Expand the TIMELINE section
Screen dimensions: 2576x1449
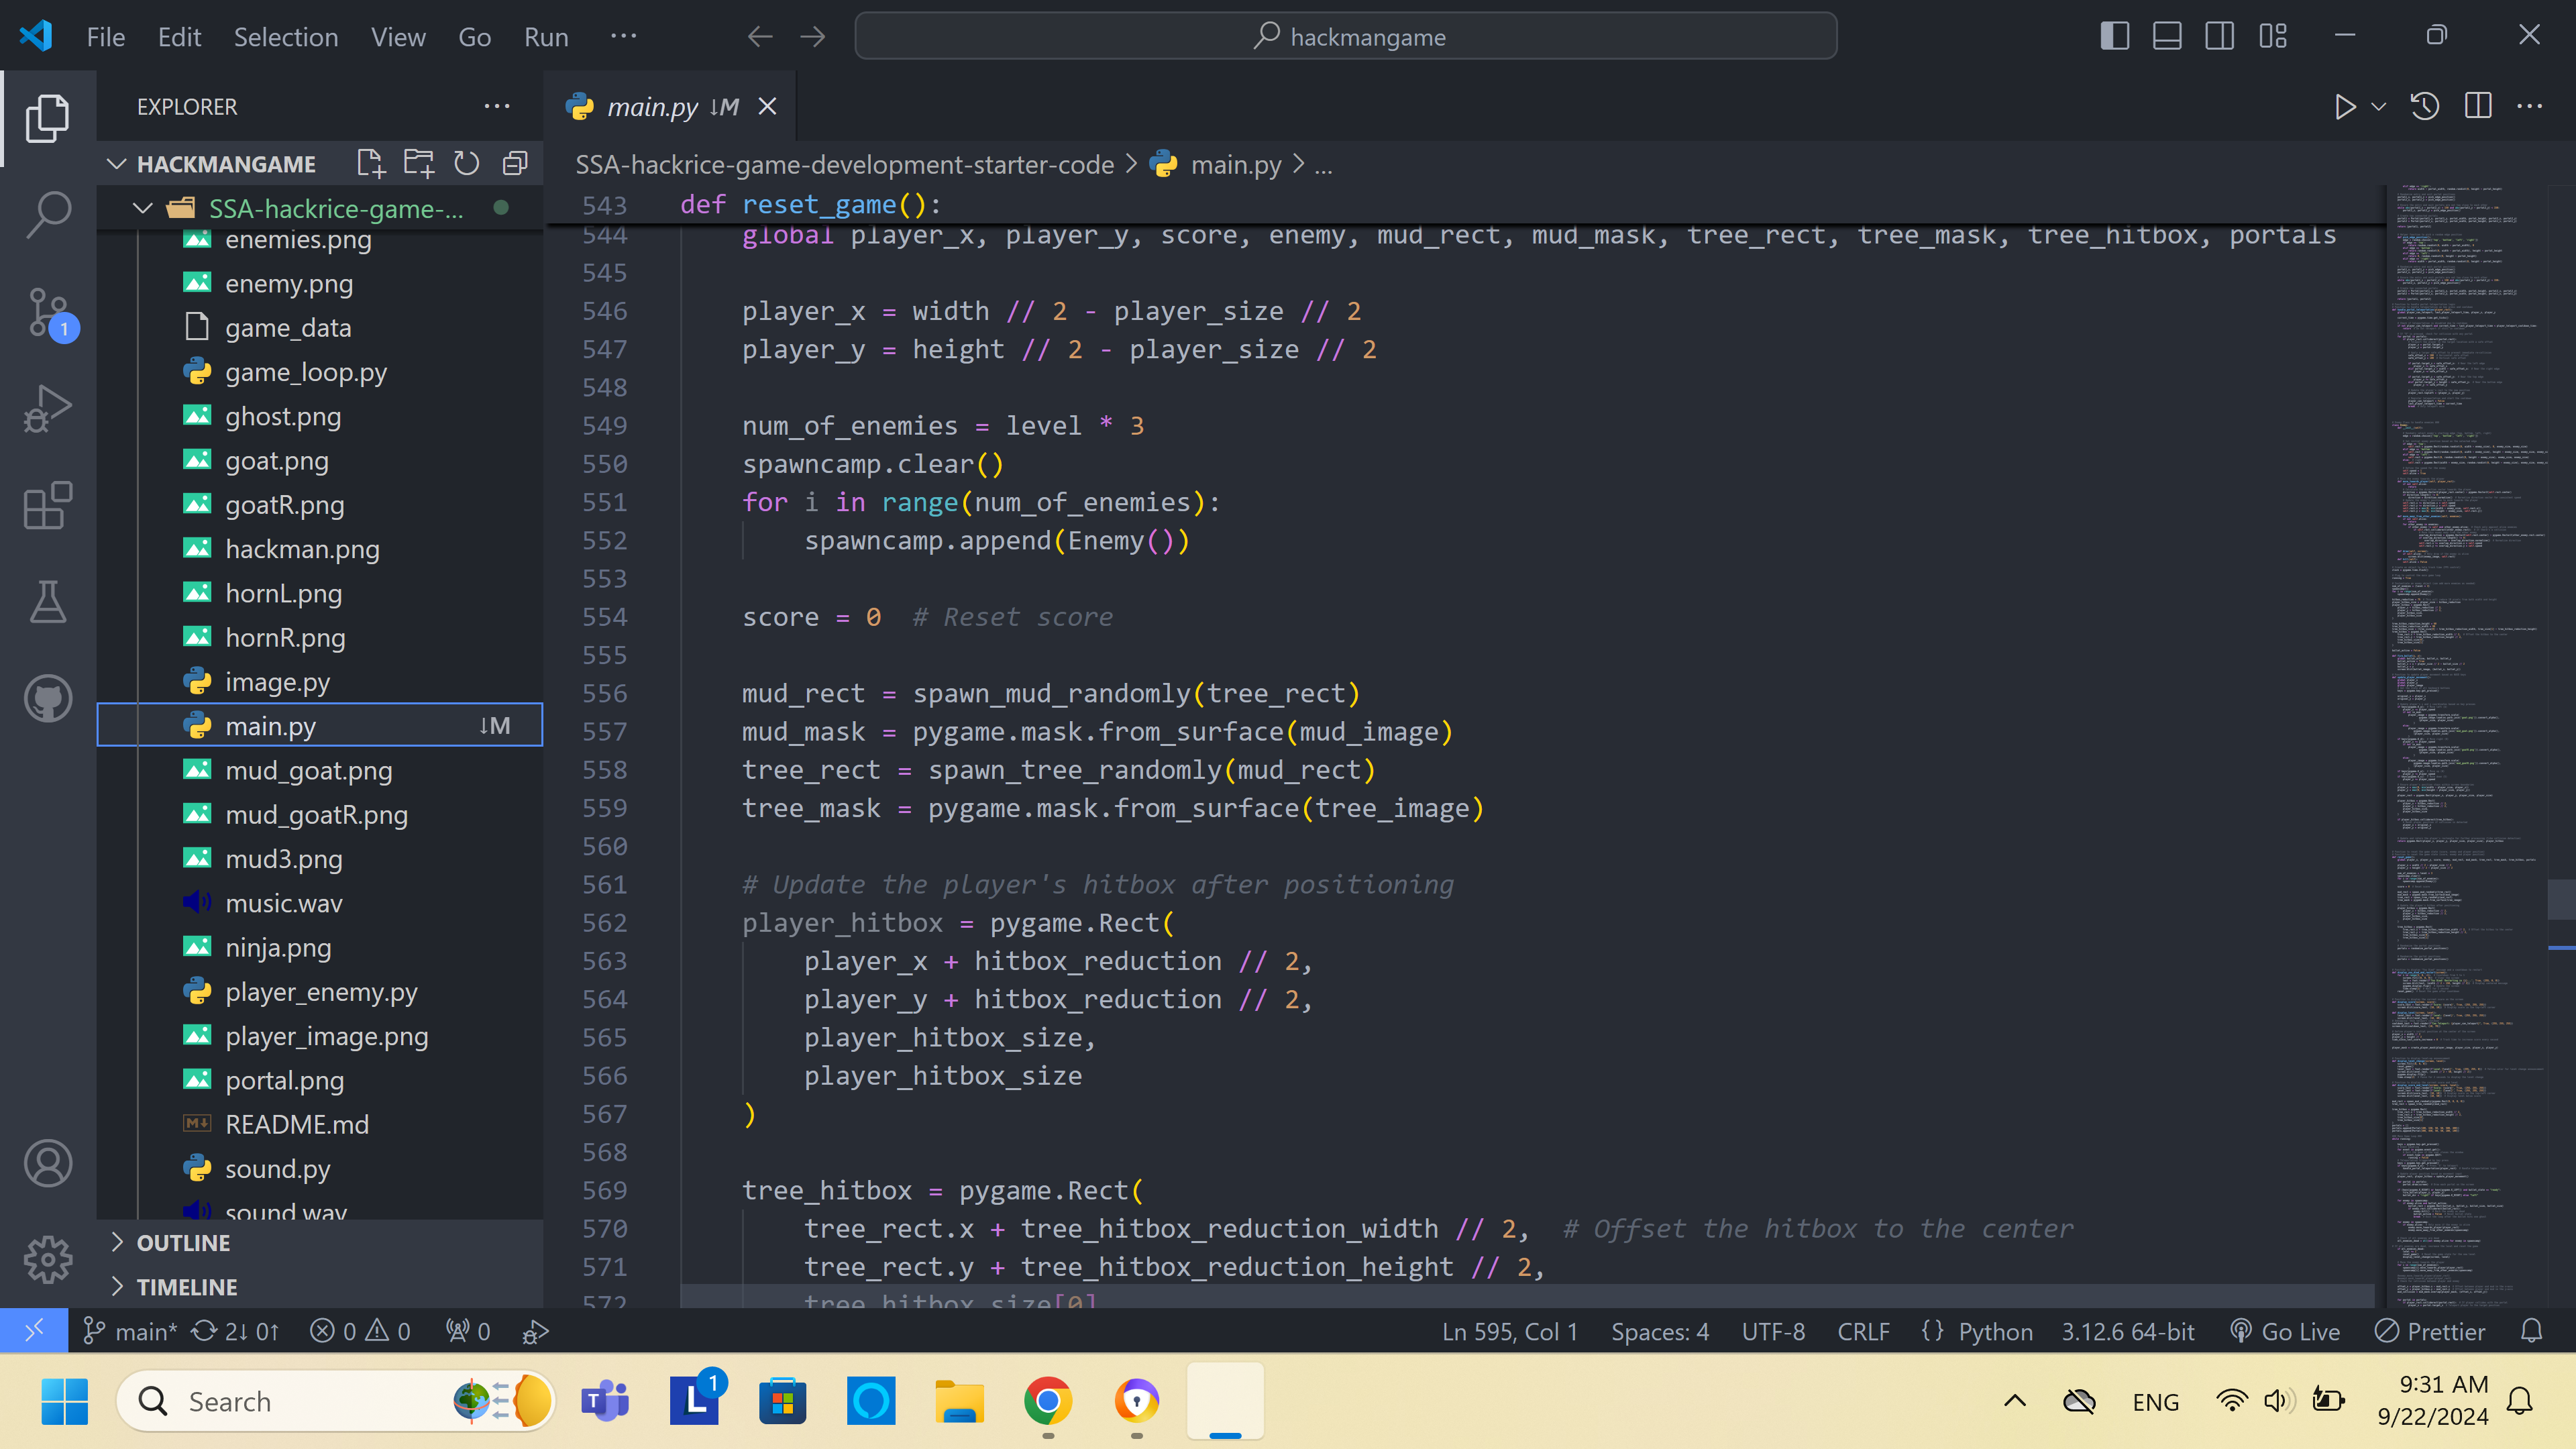pos(187,1287)
